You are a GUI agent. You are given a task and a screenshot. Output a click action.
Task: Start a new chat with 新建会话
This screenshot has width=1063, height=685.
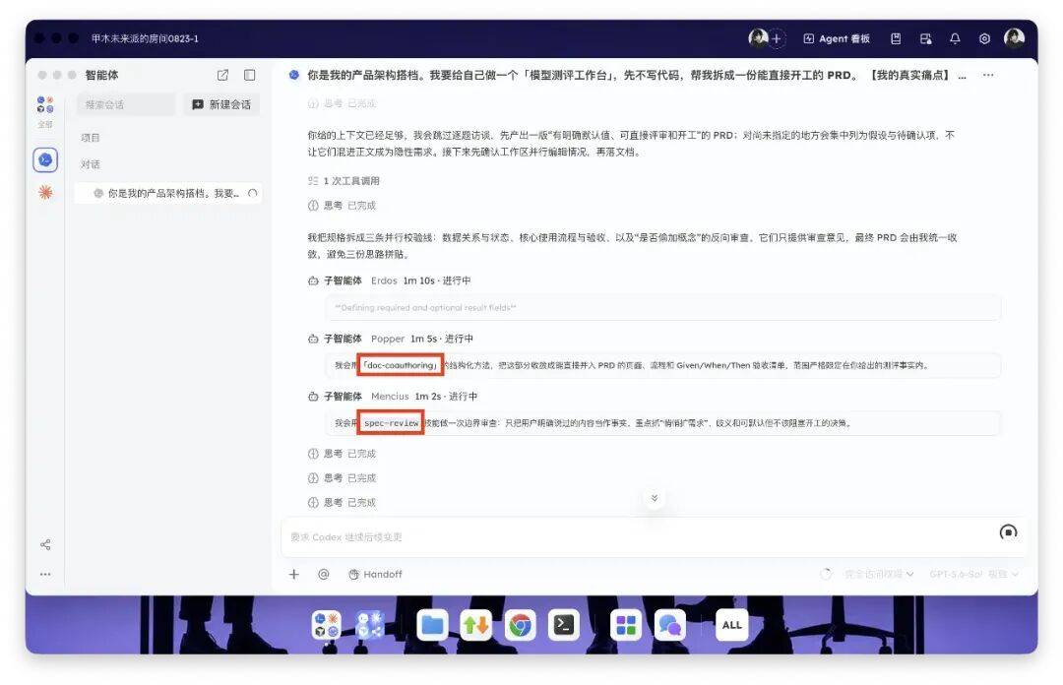tap(221, 104)
